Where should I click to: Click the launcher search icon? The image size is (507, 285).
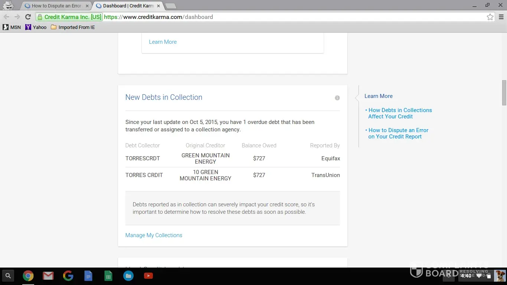[8, 276]
